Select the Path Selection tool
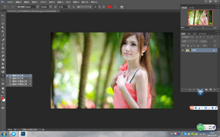The image size is (220, 137). click(3, 80)
